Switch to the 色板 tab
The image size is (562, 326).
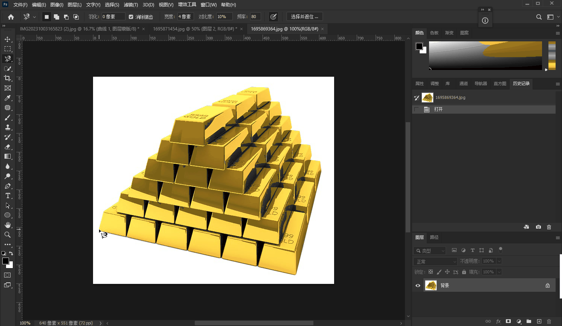pyautogui.click(x=434, y=33)
